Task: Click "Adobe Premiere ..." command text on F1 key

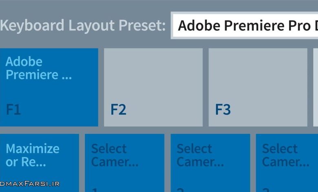Action: (x=38, y=68)
